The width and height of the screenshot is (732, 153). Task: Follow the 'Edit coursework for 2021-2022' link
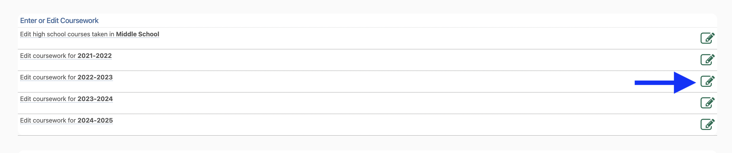click(x=48, y=56)
